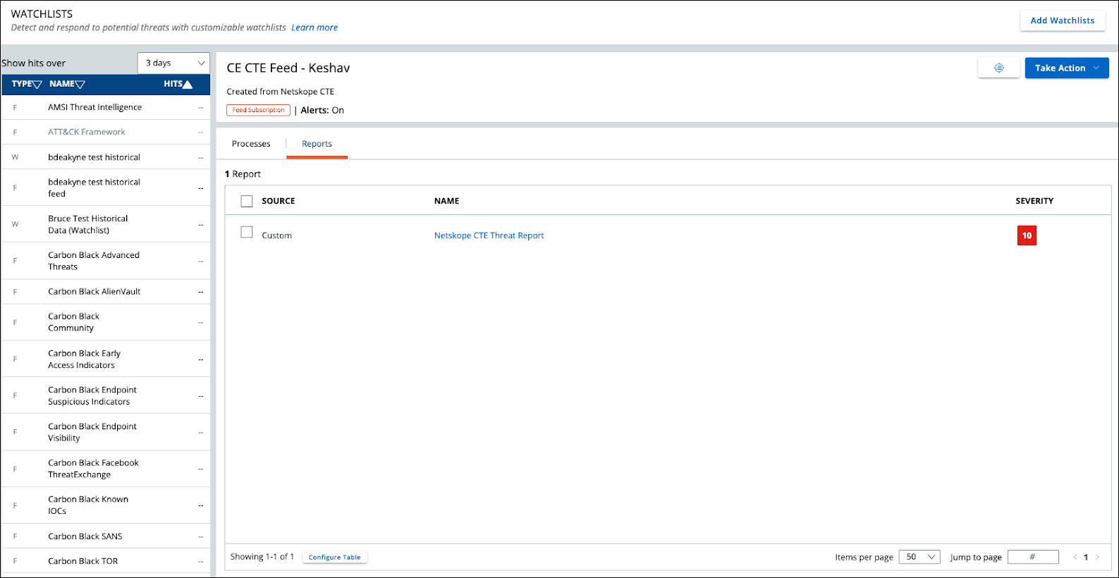The height and width of the screenshot is (578, 1119).
Task: Select Carbon Black SANS feed
Action: tap(106, 536)
